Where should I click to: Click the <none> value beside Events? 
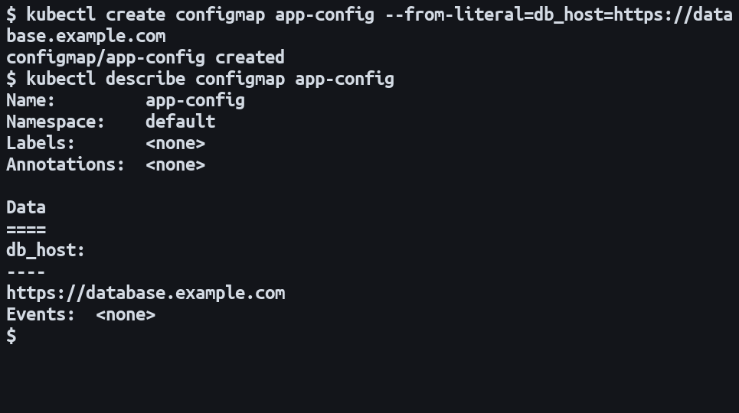coord(126,314)
